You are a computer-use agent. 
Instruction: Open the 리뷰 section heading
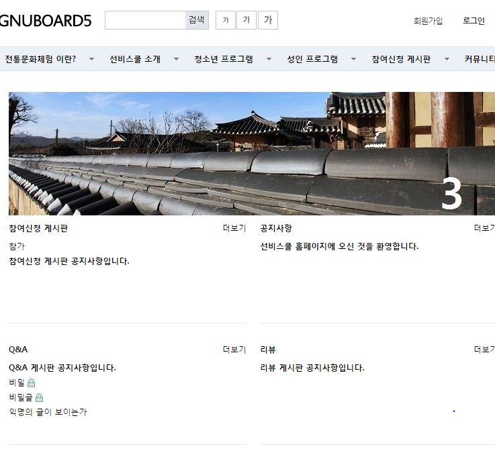tap(268, 350)
